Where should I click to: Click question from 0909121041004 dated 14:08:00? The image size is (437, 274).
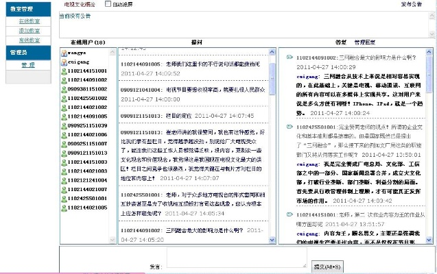[193, 95]
